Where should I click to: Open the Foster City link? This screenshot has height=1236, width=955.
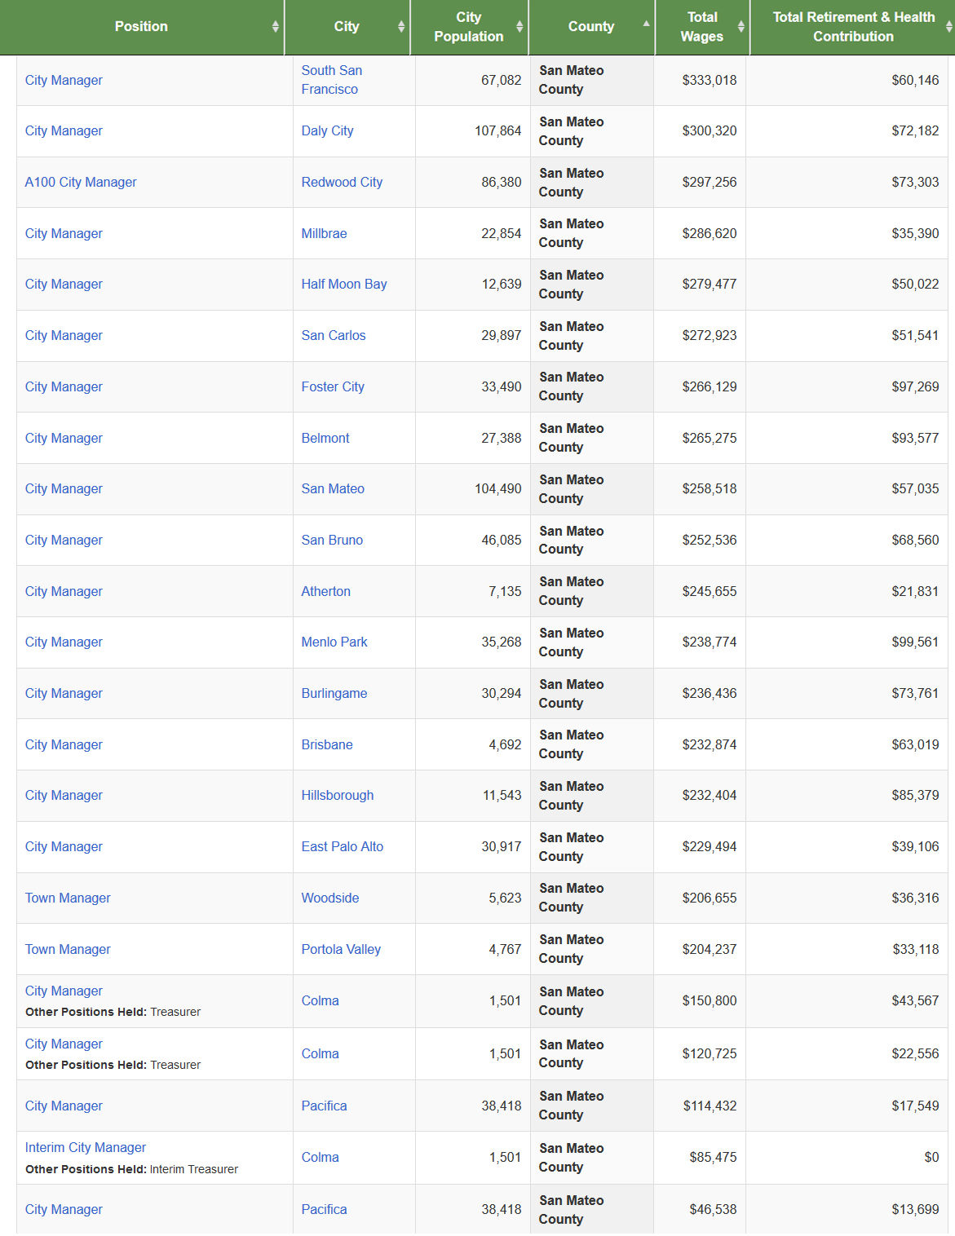point(333,386)
